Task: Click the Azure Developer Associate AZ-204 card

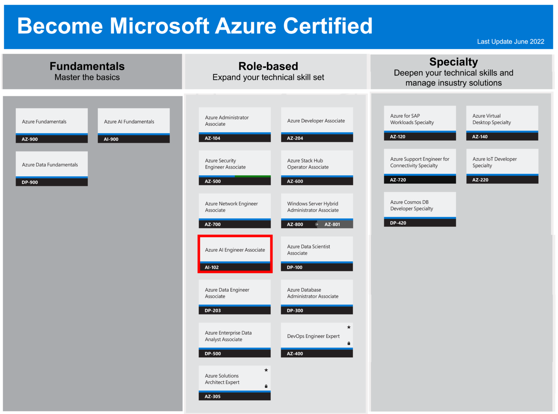Action: coord(316,125)
